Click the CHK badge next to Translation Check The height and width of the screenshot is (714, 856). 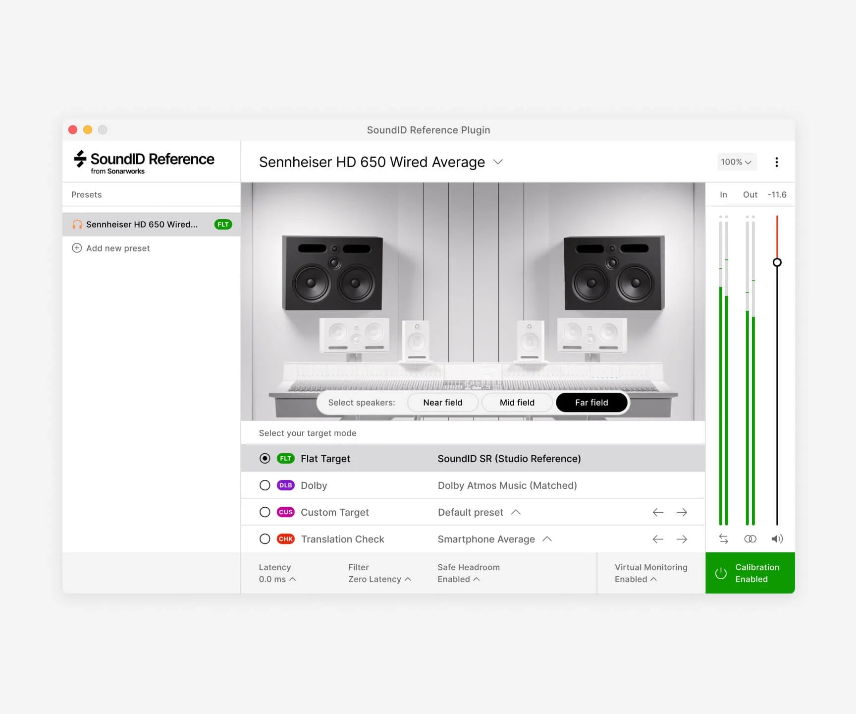[x=285, y=539]
